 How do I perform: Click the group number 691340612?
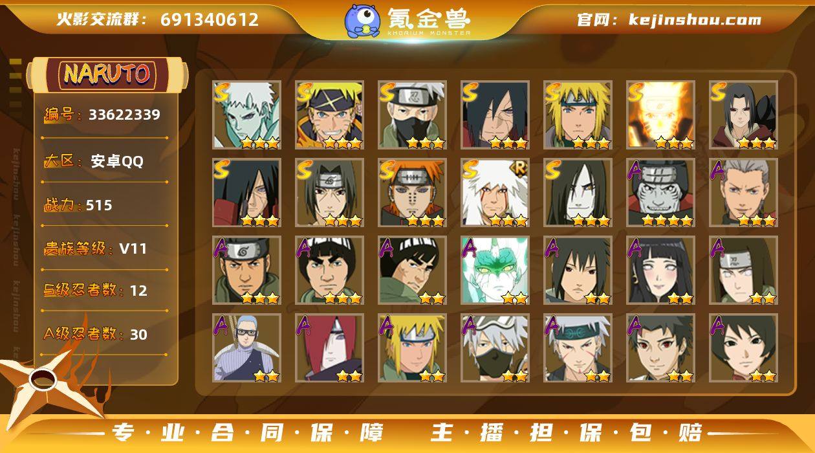pyautogui.click(x=210, y=19)
